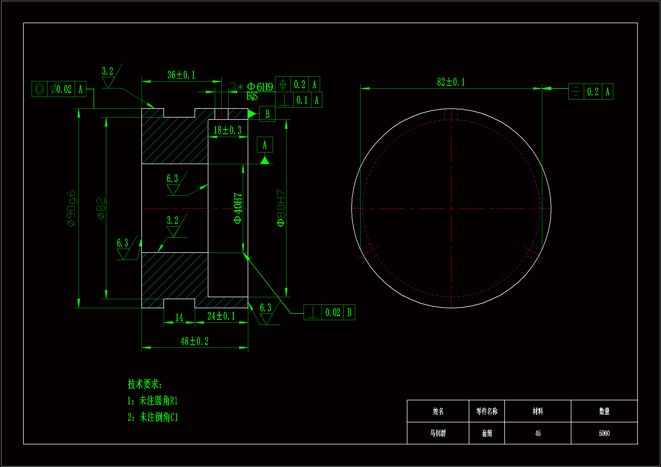The height and width of the screenshot is (467, 661).
Task: Pick the 18±0.3 dimension text
Action: 227,130
